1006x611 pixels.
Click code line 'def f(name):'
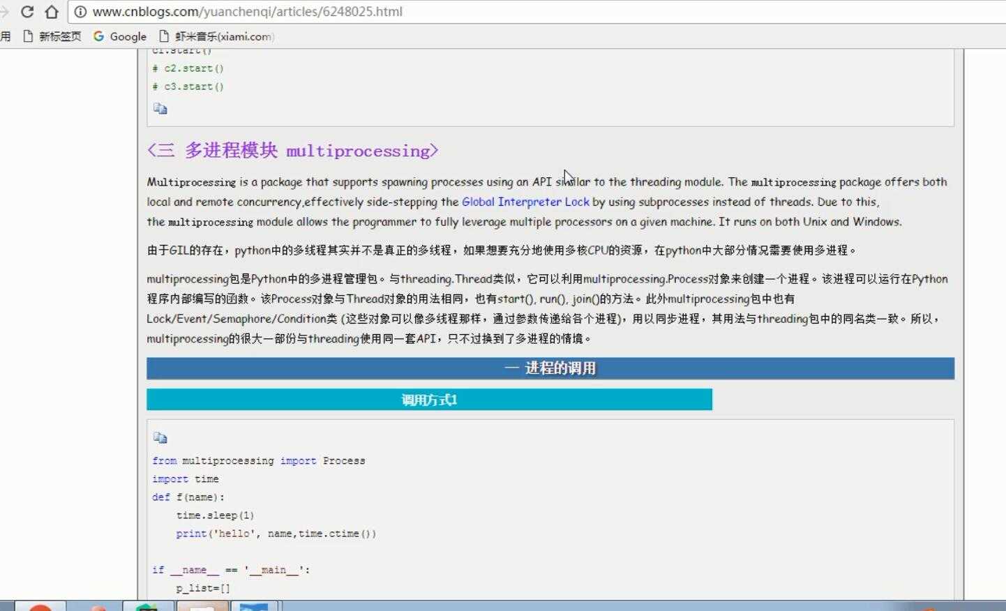point(188,497)
